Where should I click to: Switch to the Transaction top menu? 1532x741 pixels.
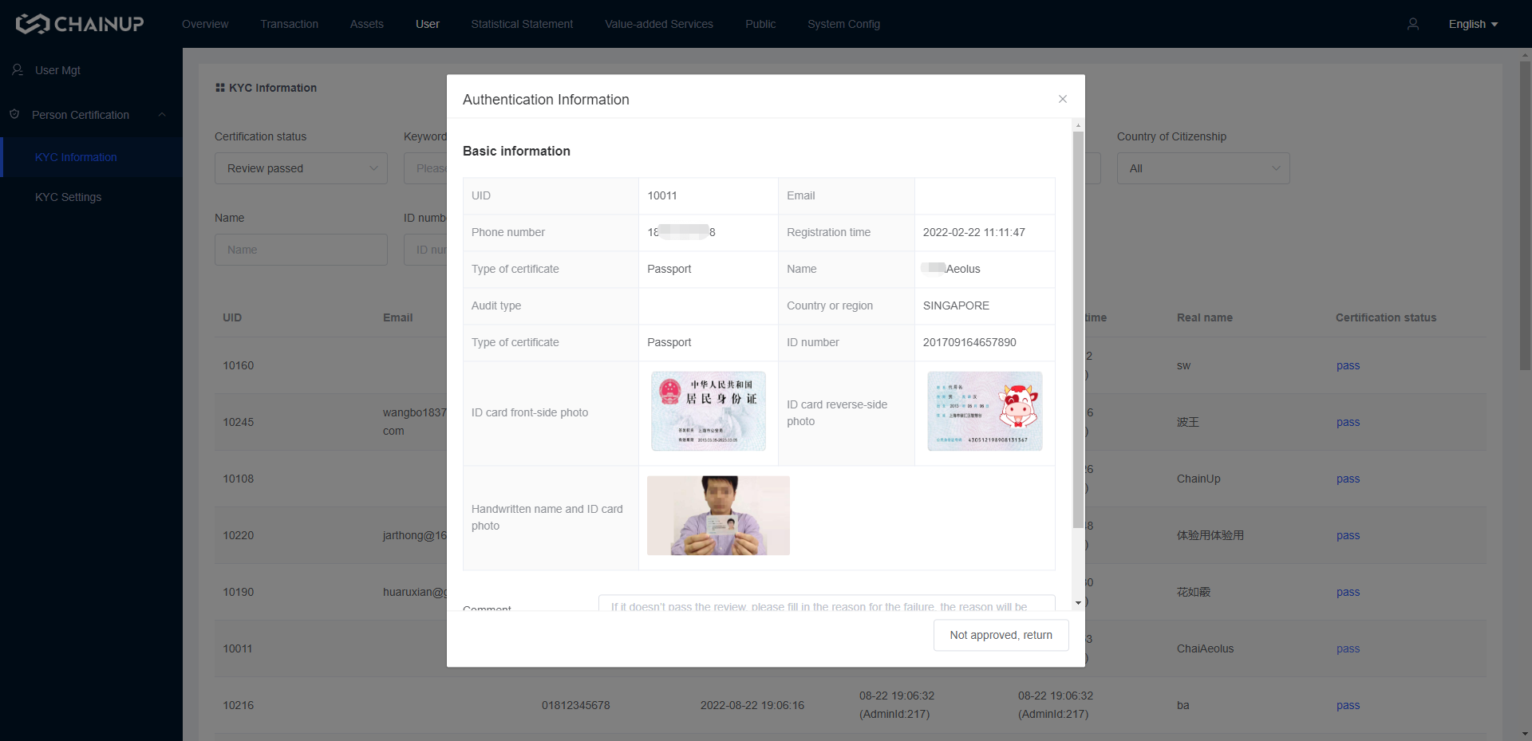click(289, 24)
